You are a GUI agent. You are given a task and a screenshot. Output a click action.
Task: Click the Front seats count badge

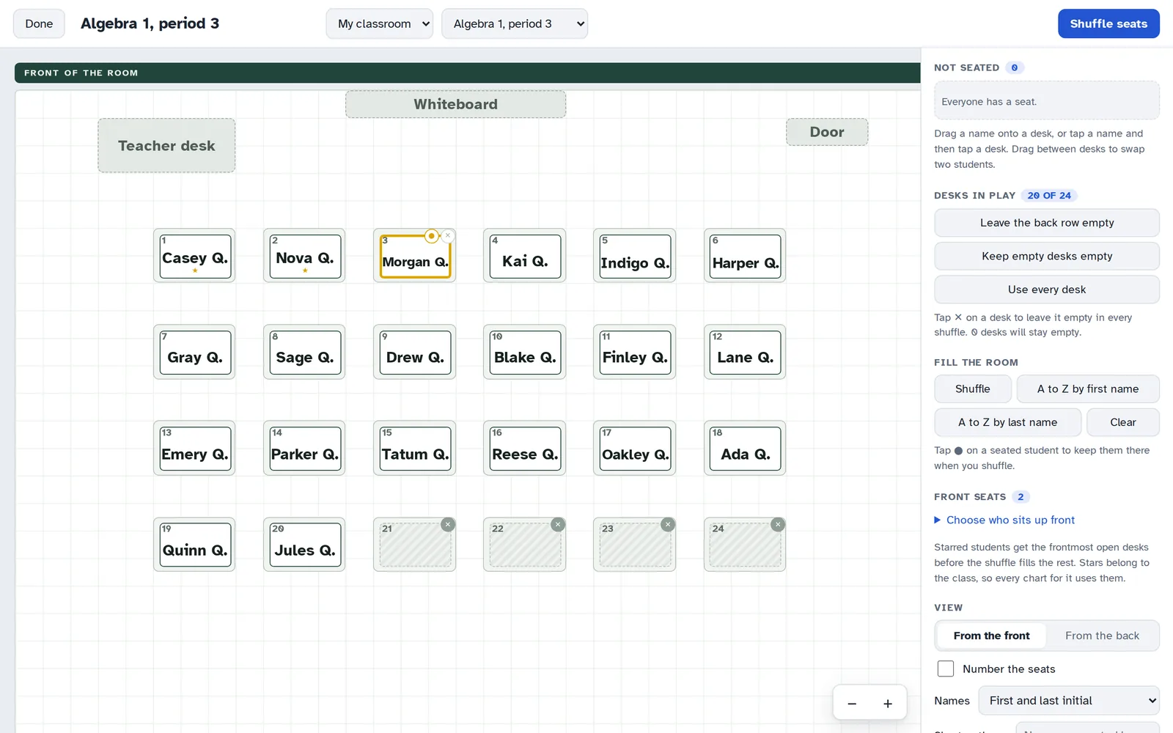[1021, 497]
